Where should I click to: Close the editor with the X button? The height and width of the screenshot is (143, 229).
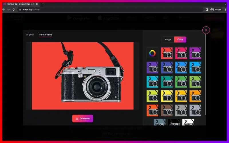coord(206,30)
